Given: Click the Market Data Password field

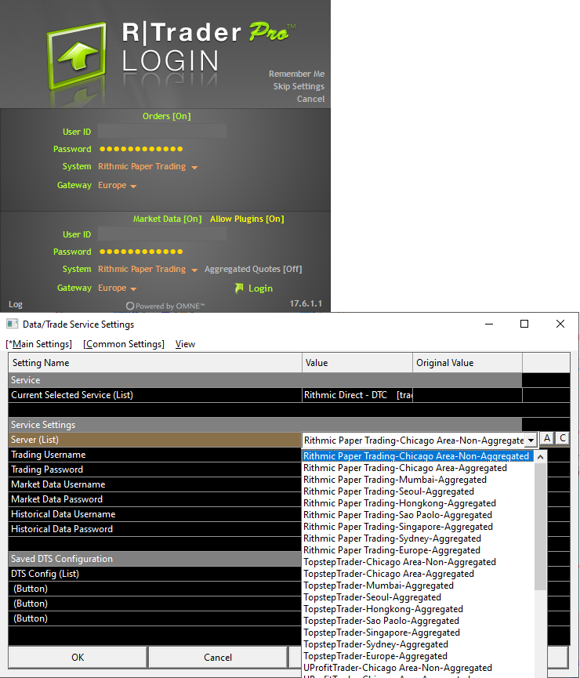Looking at the screenshot, I should pos(141,252).
